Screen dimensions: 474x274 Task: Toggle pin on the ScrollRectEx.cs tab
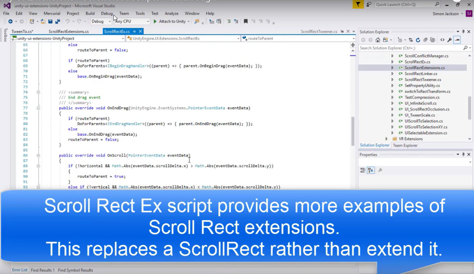tap(134, 31)
